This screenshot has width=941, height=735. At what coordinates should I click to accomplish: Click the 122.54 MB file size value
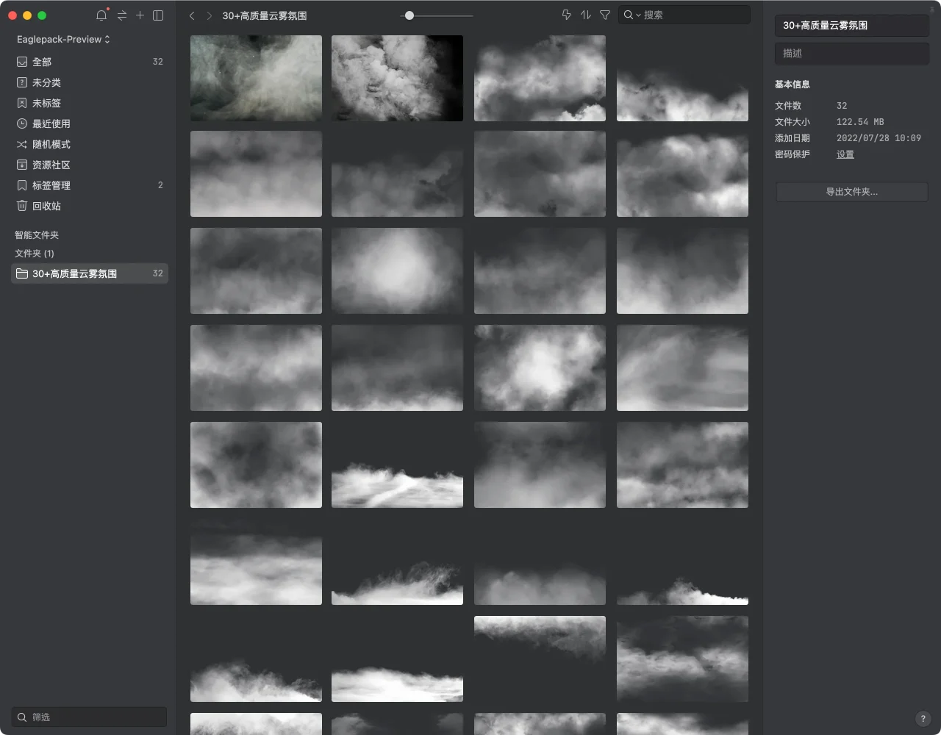point(860,122)
